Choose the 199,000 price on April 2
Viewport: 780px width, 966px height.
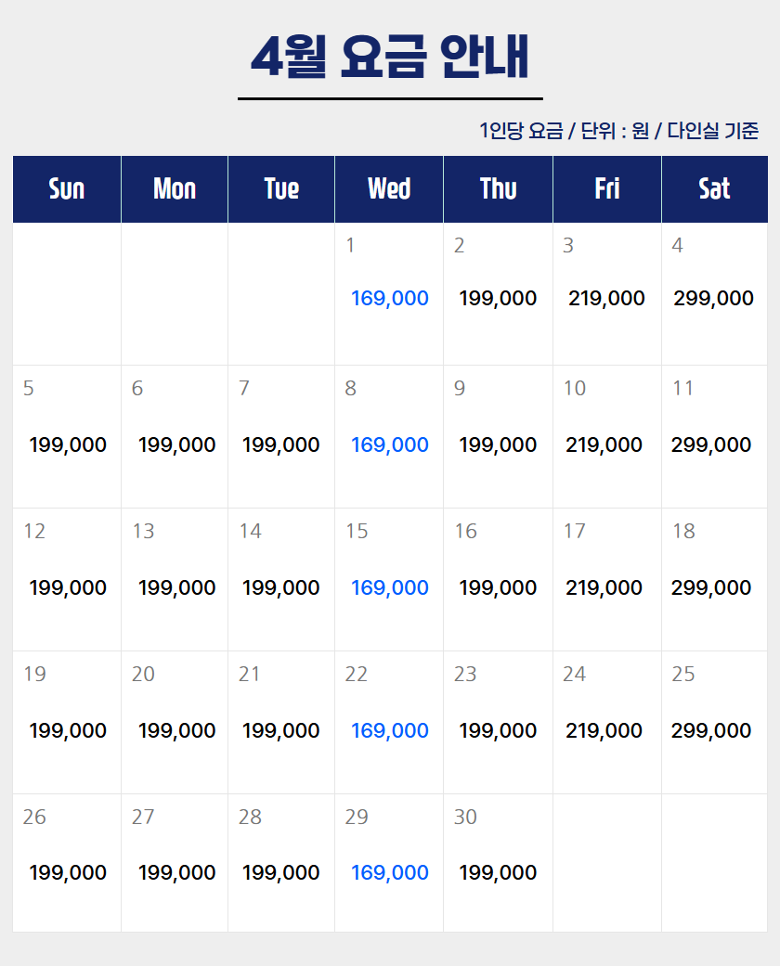pos(498,299)
